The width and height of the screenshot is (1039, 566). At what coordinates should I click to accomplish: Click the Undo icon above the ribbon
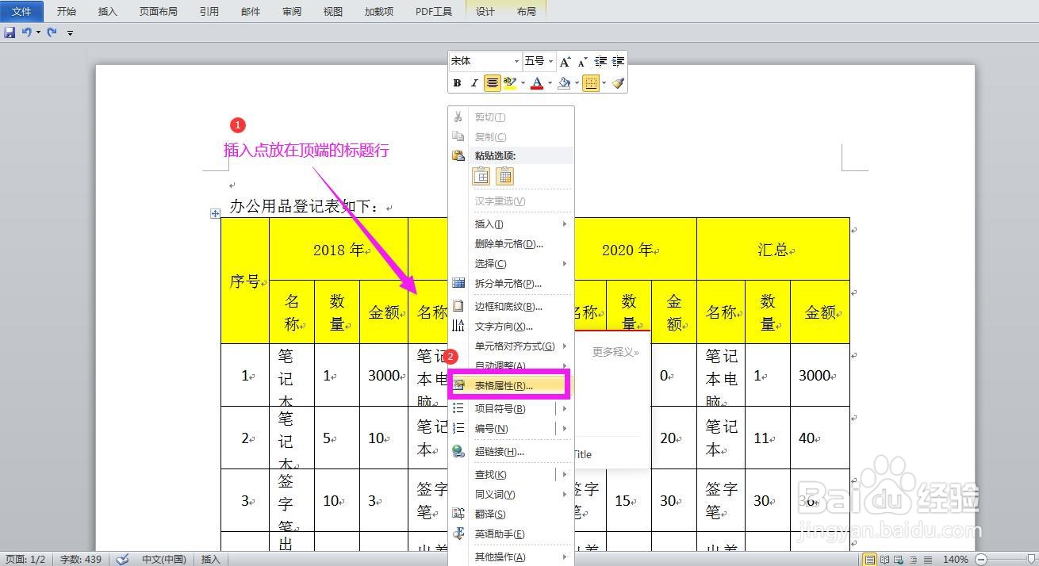click(x=25, y=32)
